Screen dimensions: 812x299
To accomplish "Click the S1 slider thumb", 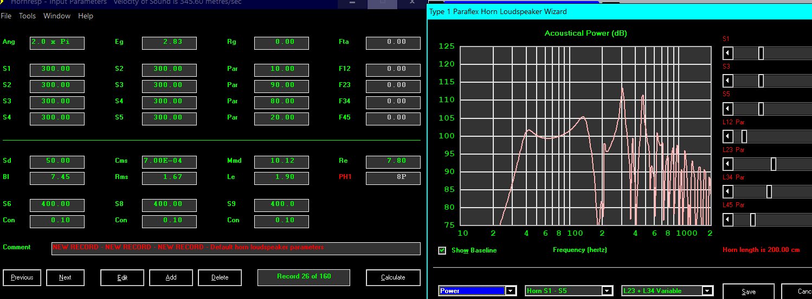I will [761, 53].
